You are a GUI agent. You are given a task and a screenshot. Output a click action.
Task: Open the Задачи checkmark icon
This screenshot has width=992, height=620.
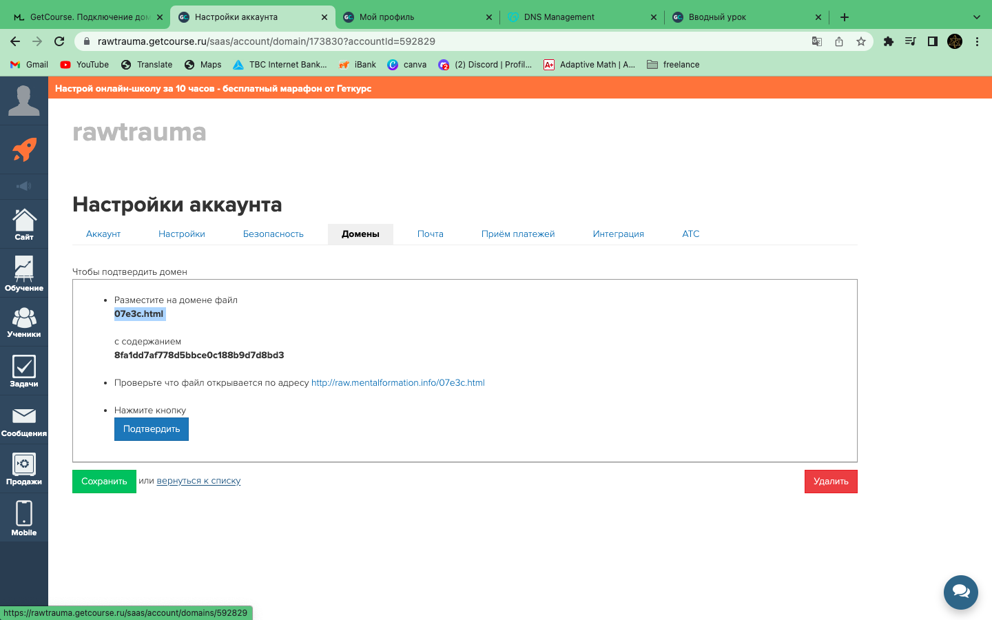[x=24, y=371]
